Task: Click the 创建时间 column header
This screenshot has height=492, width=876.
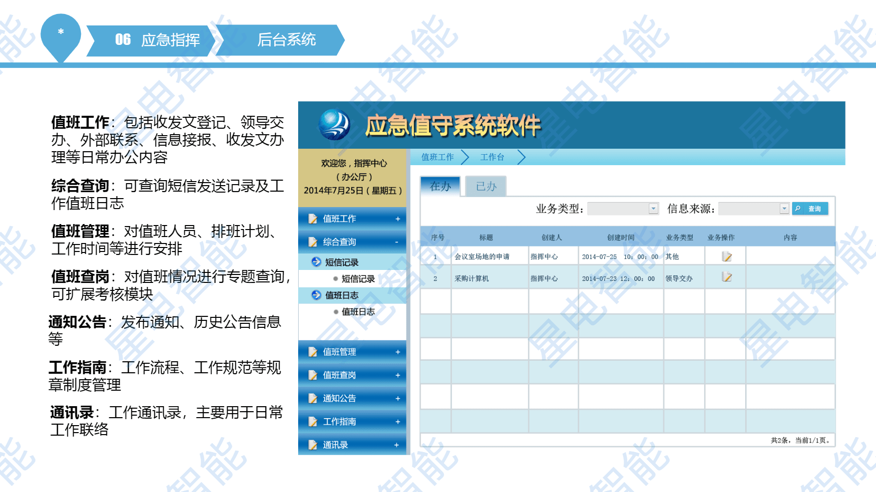Action: pos(621,238)
